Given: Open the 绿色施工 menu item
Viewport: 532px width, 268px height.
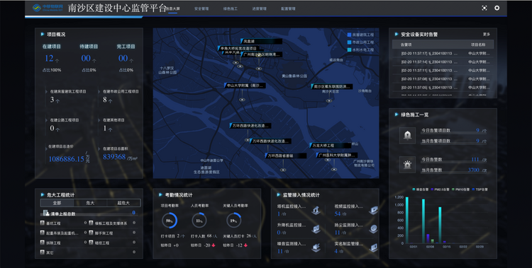Looking at the screenshot, I should click(231, 8).
